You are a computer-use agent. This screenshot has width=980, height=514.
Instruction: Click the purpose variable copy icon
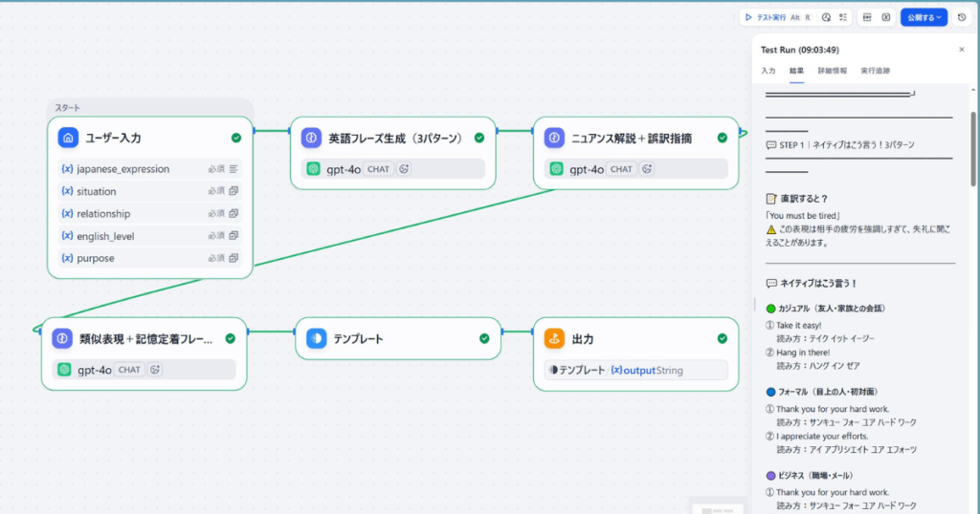(x=234, y=258)
